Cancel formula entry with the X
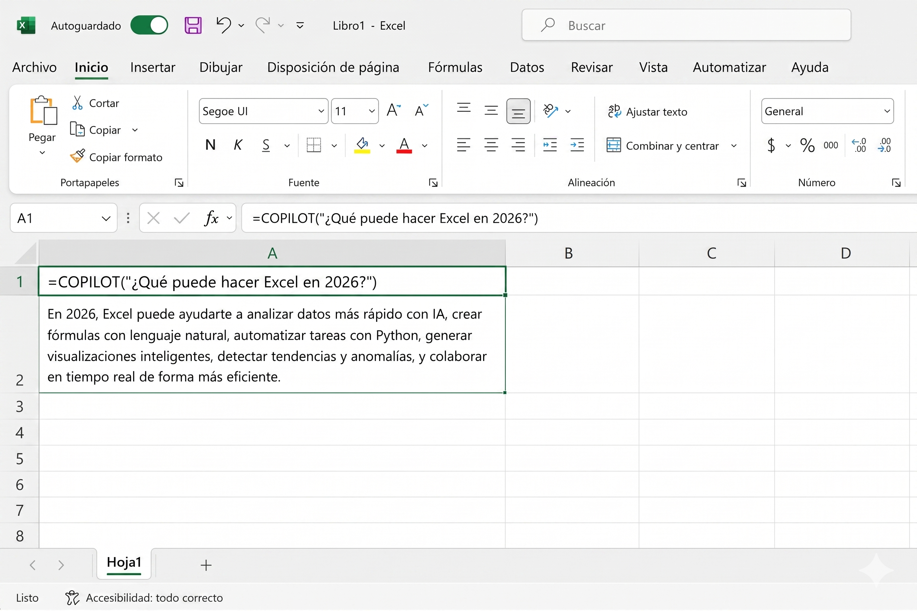The image size is (917, 611). (153, 218)
